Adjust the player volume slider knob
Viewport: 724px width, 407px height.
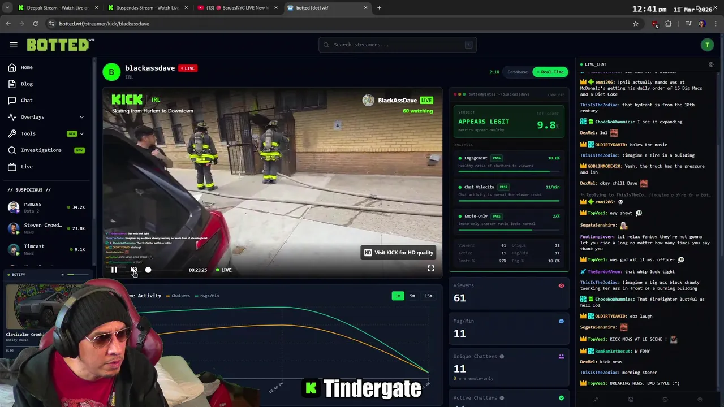148,270
